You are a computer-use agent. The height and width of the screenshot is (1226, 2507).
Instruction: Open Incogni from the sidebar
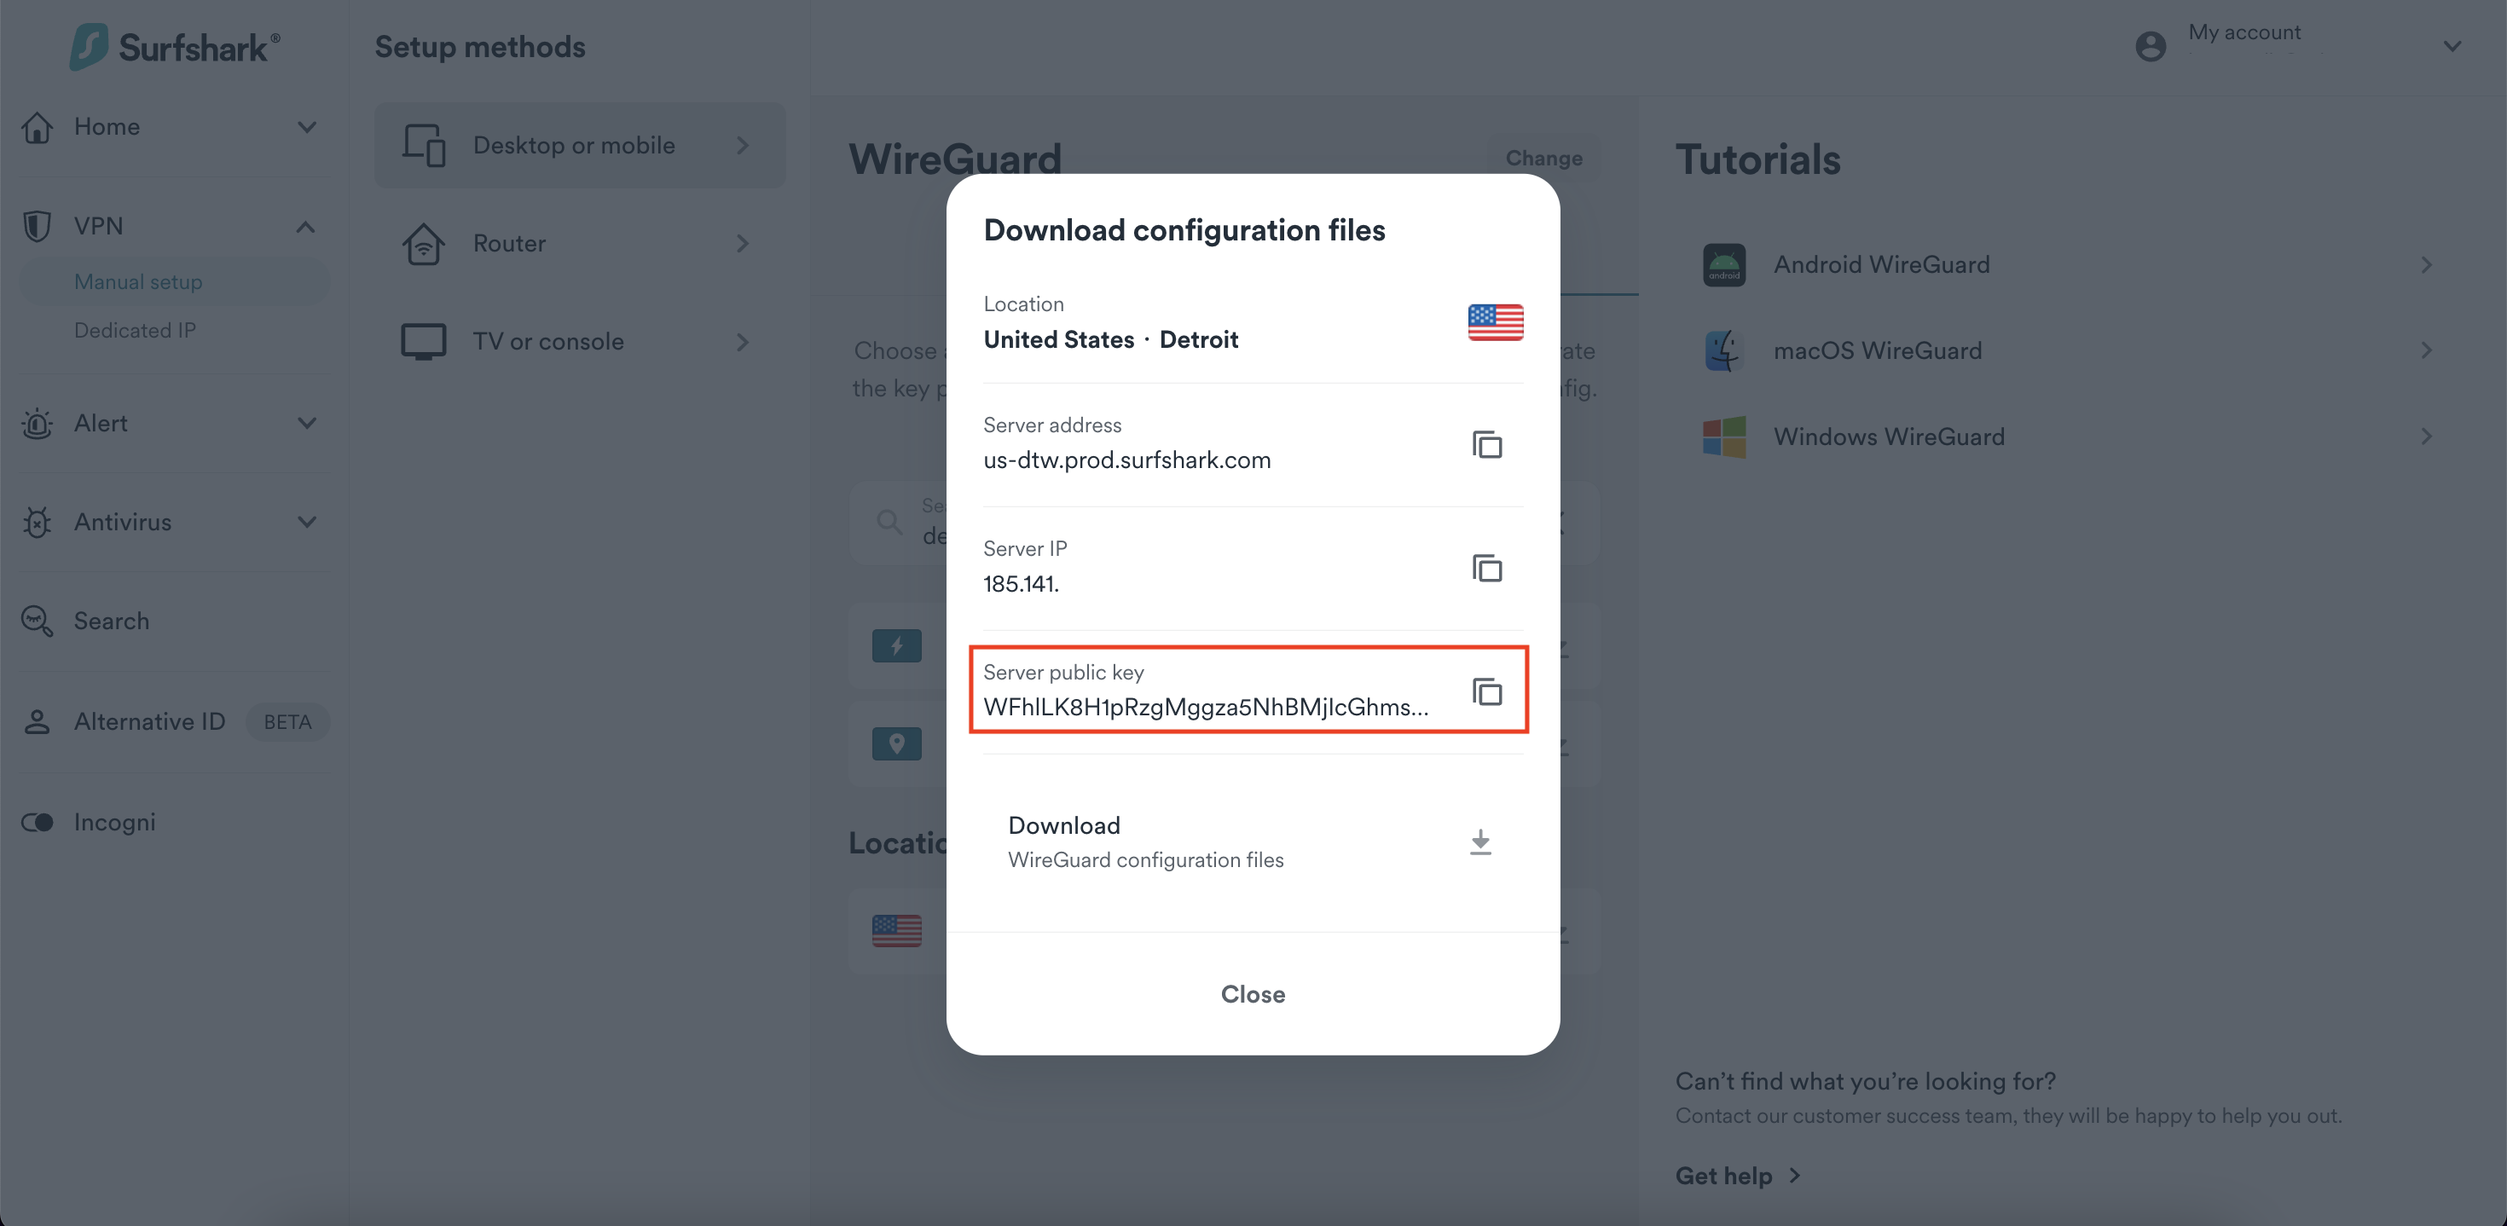click(114, 822)
